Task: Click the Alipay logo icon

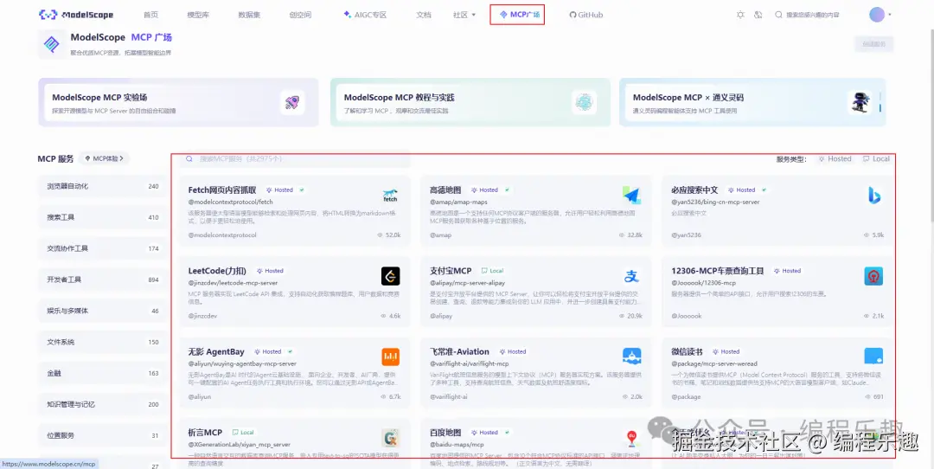Action: click(x=631, y=276)
